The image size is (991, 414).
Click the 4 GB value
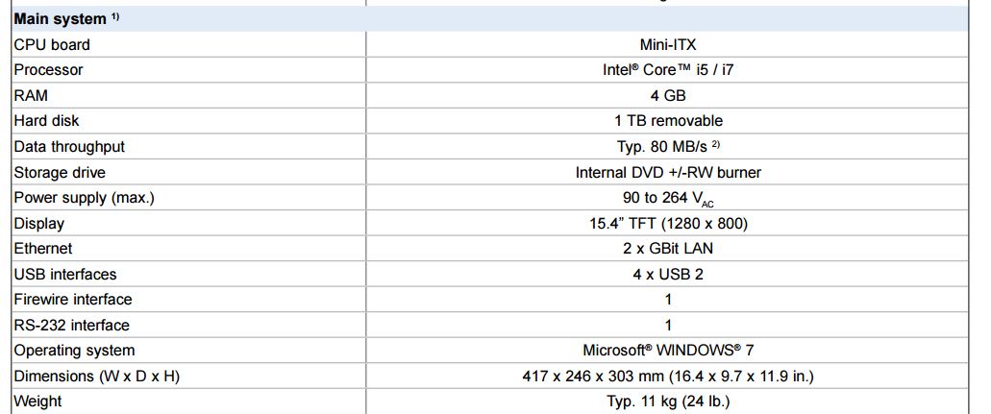coord(668,95)
